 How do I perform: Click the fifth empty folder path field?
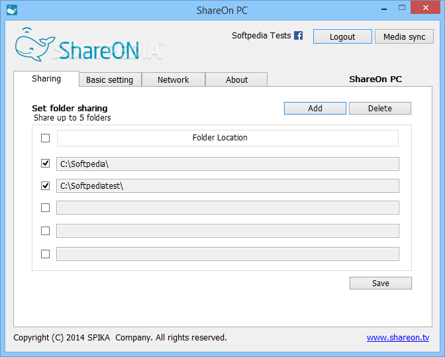(228, 254)
